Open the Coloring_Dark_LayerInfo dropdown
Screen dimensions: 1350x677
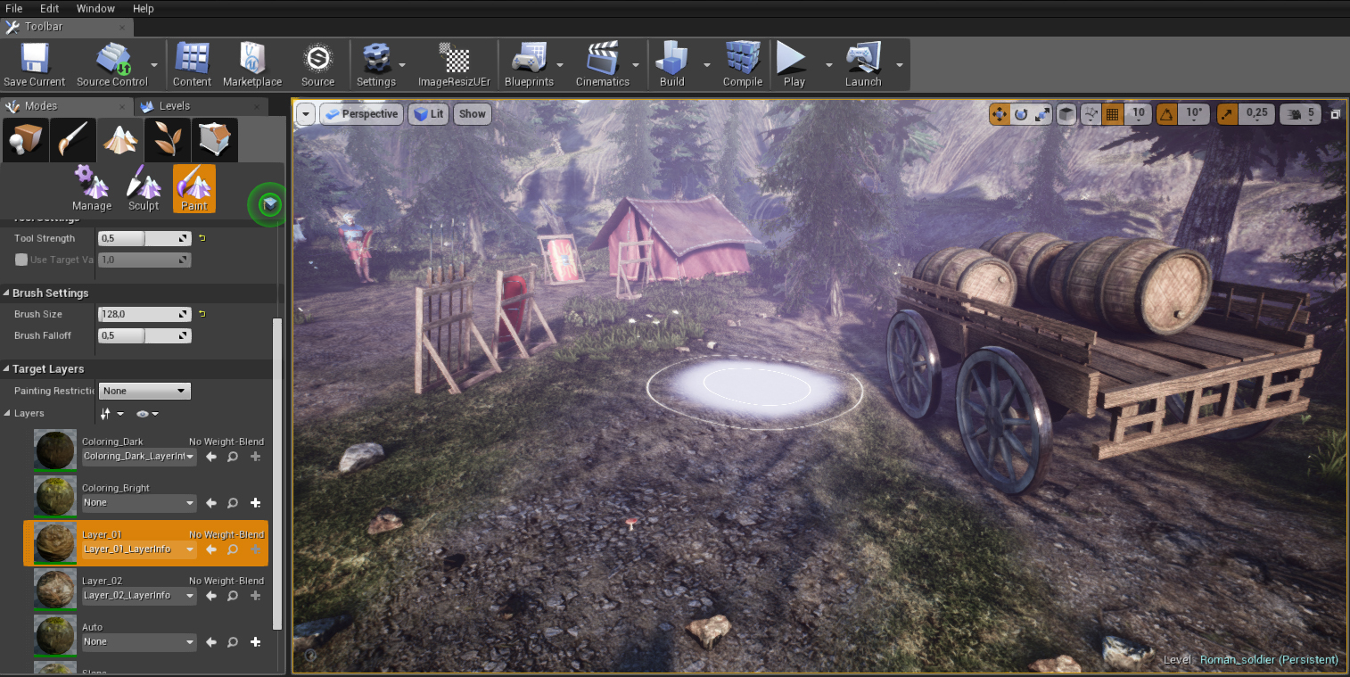coord(139,456)
